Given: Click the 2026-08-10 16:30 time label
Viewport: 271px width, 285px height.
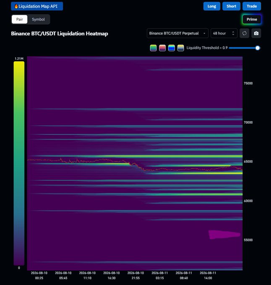Looking at the screenshot, I should (112, 275).
